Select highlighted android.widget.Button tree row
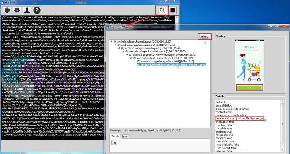Screen dimensions: 290x154 coord(172,65)
